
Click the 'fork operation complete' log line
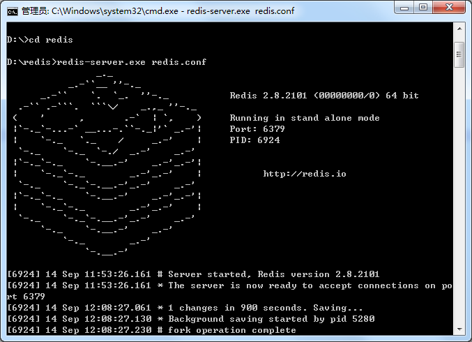(151, 330)
